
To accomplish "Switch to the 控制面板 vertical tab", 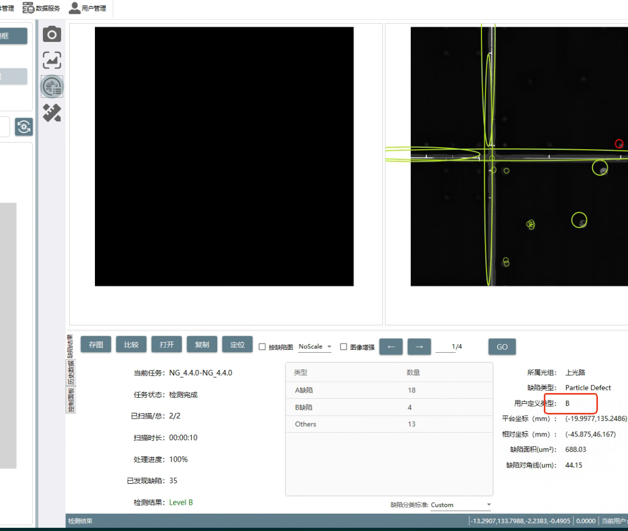I will (70, 399).
